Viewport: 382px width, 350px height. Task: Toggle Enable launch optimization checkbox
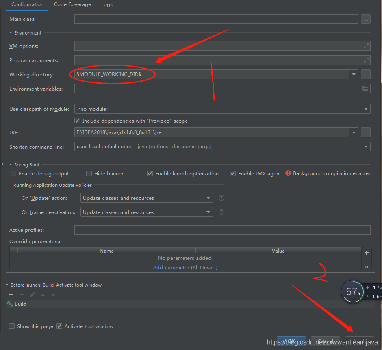click(150, 173)
